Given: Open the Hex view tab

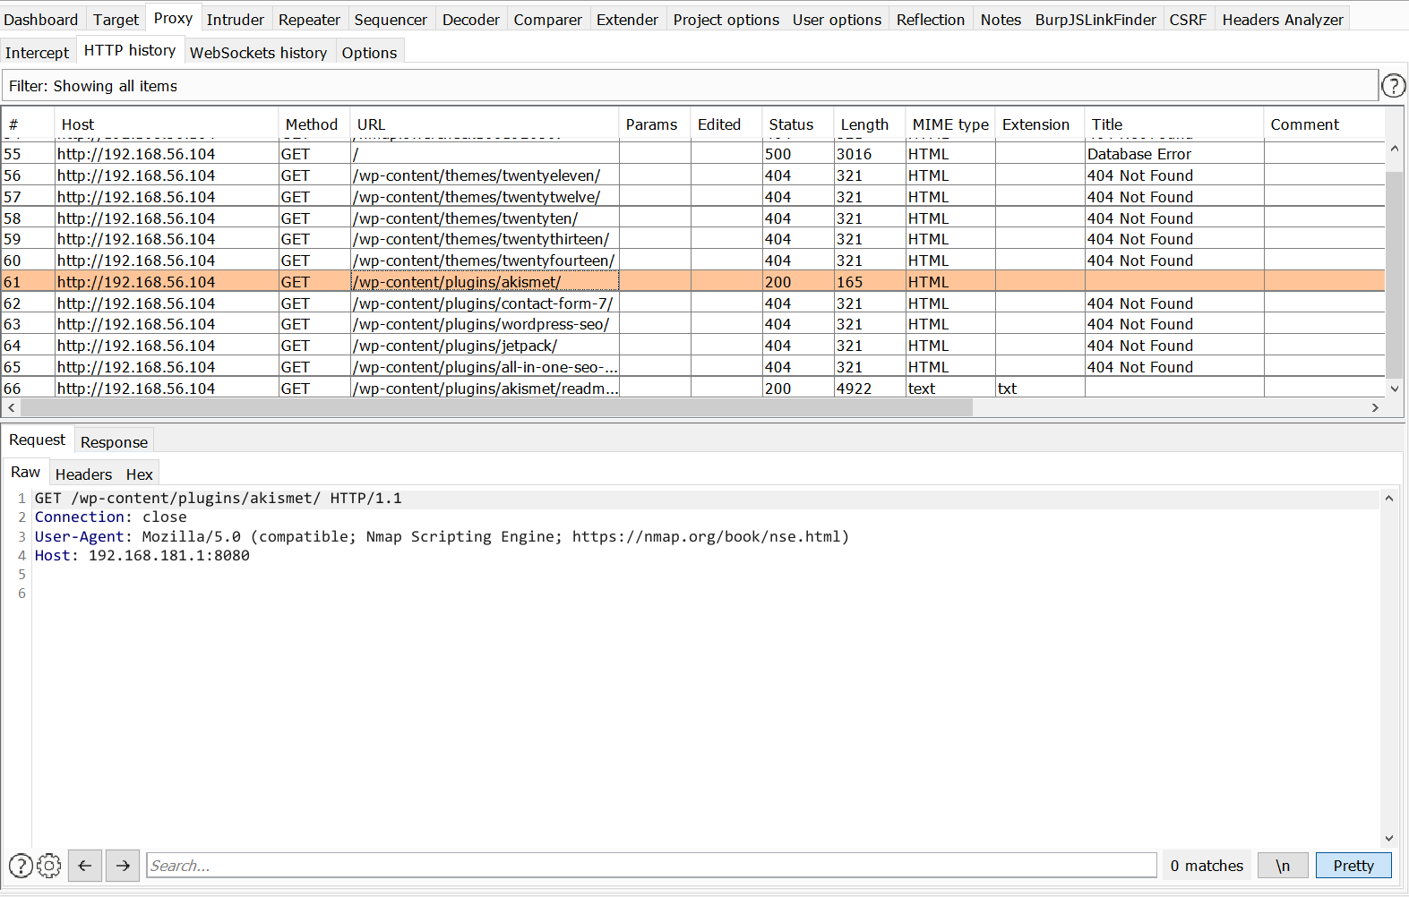Looking at the screenshot, I should tap(139, 474).
